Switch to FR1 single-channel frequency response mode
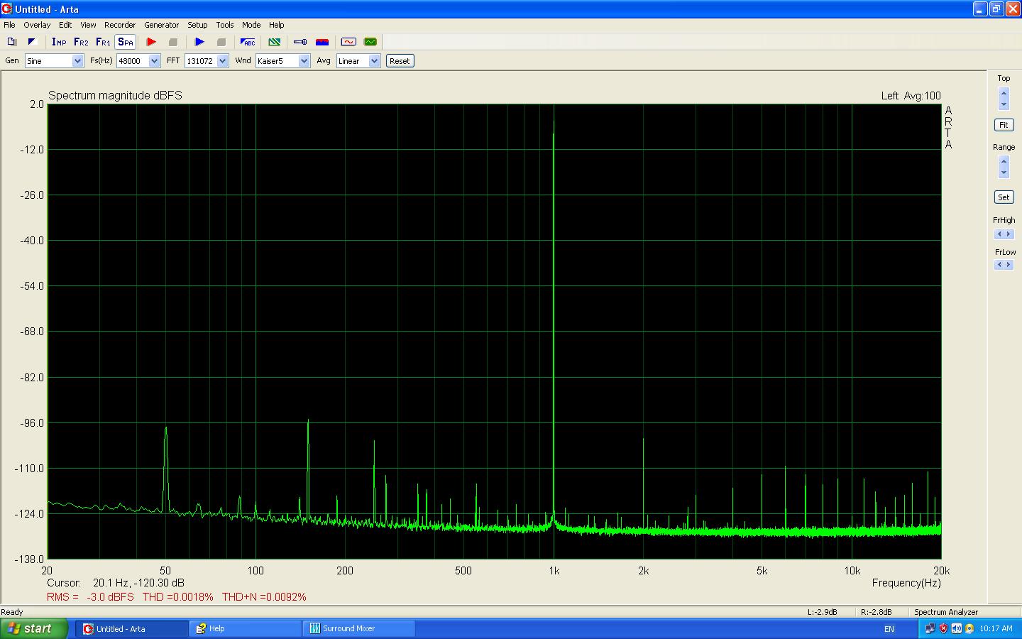This screenshot has height=639, width=1022. click(103, 42)
